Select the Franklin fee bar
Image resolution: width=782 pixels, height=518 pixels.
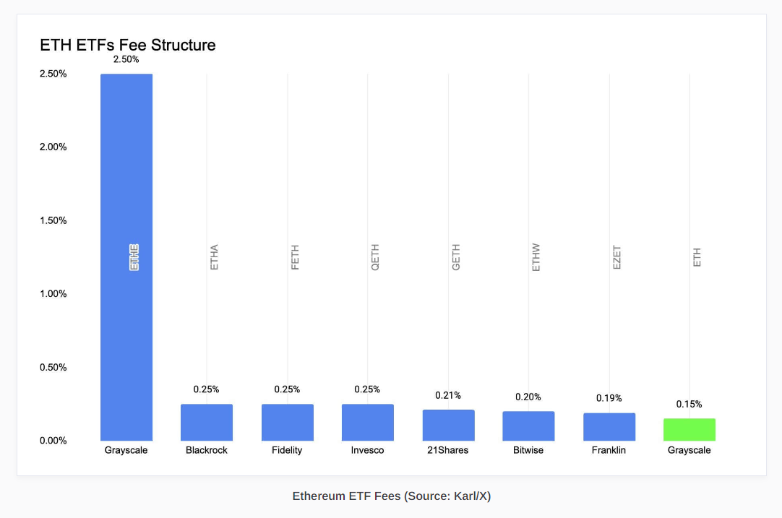[609, 427]
